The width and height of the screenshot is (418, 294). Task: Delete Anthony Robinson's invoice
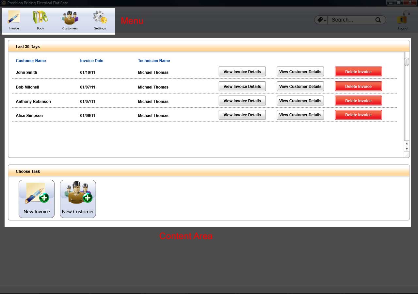tap(358, 101)
